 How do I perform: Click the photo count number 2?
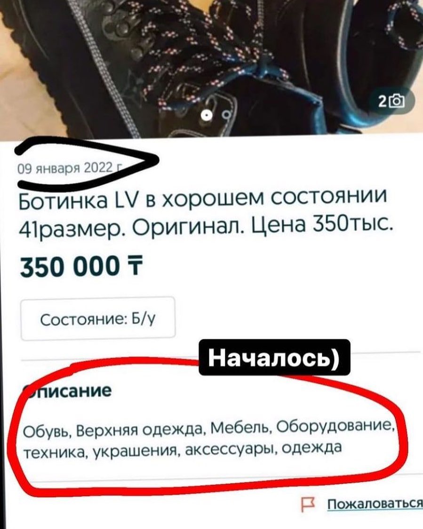383,101
